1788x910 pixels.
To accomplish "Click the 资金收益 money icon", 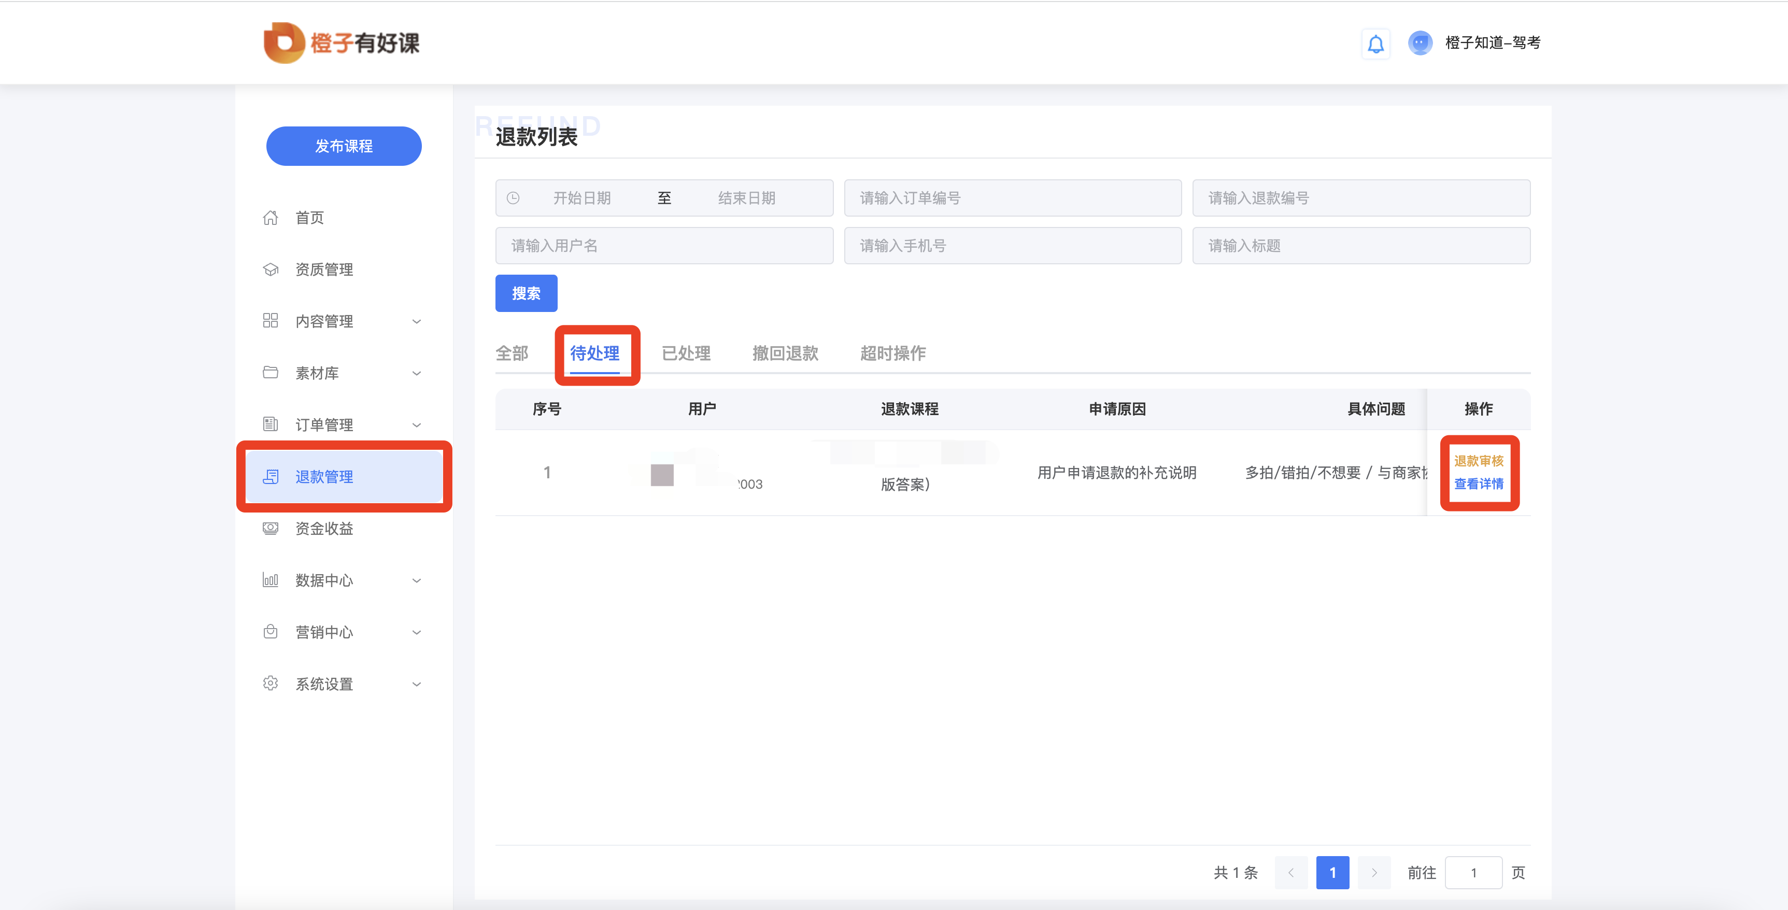I will click(x=271, y=529).
